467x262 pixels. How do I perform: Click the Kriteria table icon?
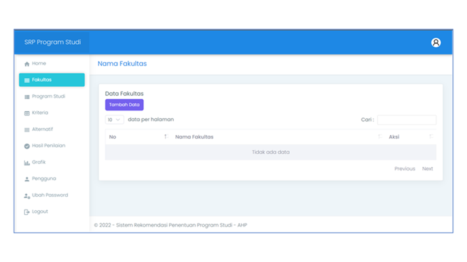[27, 113]
